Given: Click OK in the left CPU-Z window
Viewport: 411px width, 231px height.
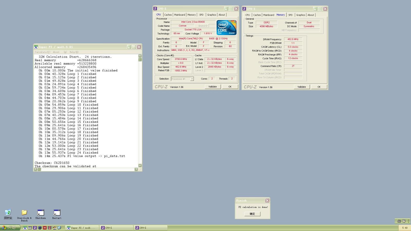Looking at the screenshot, I should tap(230, 87).
